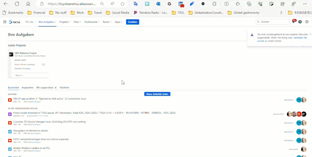Screen dimensions: 312x157
Task: Click the zoom magnifier icon in address bar
Action: tap(102, 4)
